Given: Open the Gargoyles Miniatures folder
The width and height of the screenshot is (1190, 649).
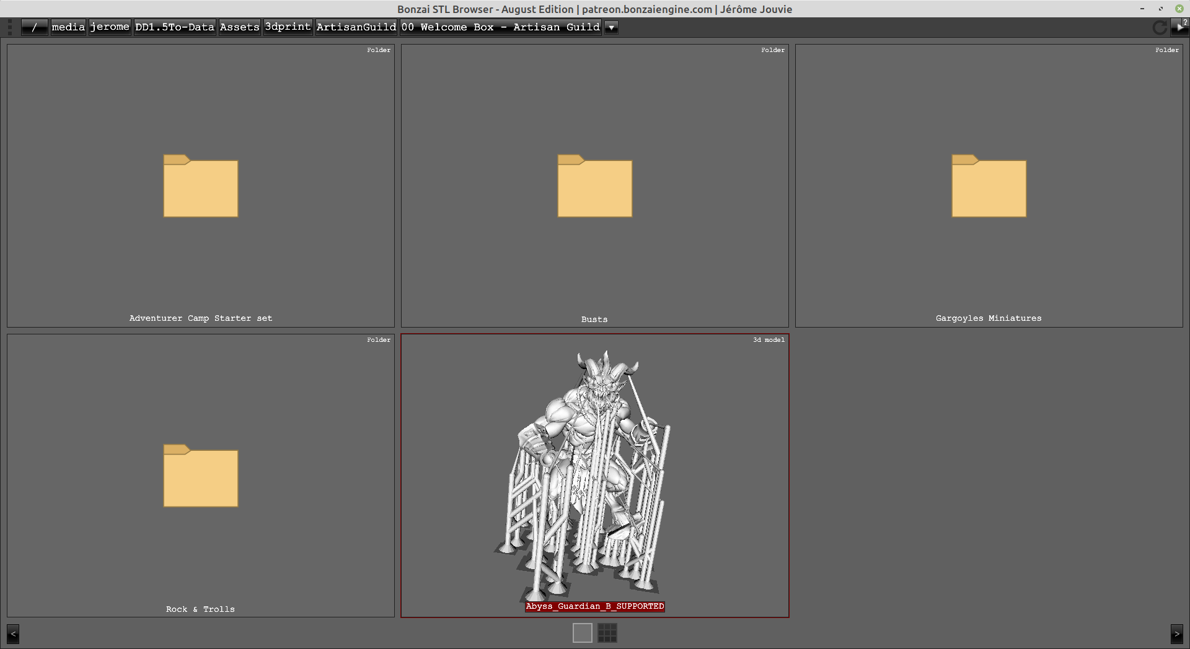Looking at the screenshot, I should pos(989,186).
